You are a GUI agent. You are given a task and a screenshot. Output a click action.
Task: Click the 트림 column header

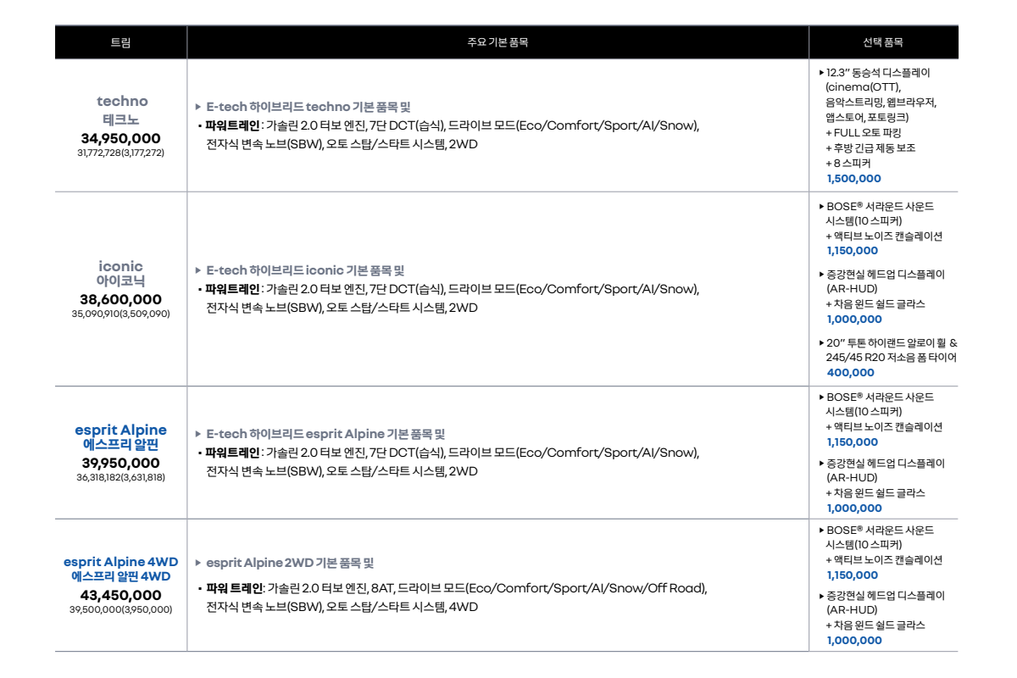(x=120, y=42)
